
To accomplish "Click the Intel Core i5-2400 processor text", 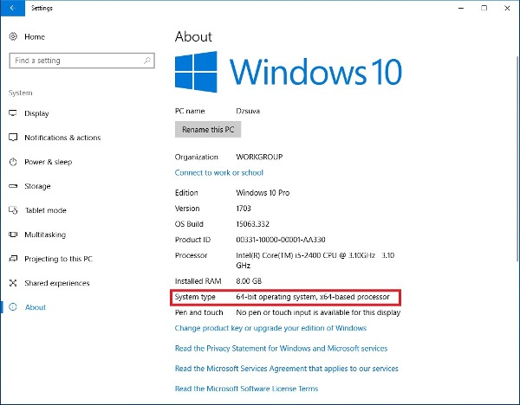I will click(315, 260).
